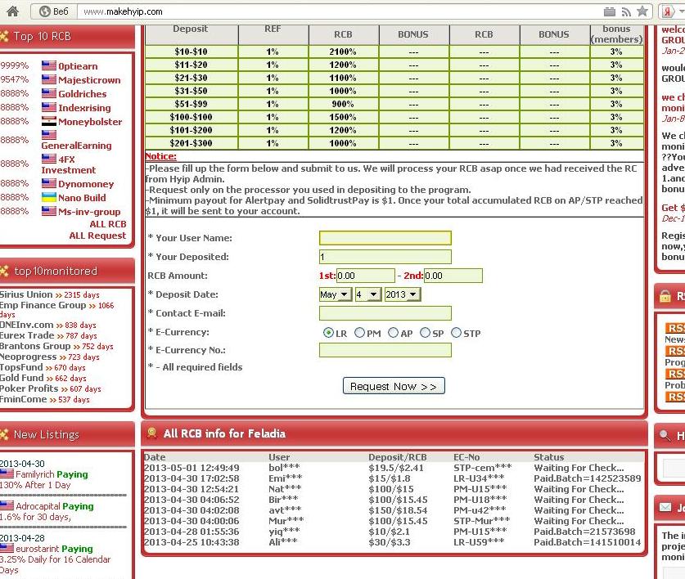The image size is (685, 579).
Task: Click the 2100% RCB cell
Action: [343, 52]
